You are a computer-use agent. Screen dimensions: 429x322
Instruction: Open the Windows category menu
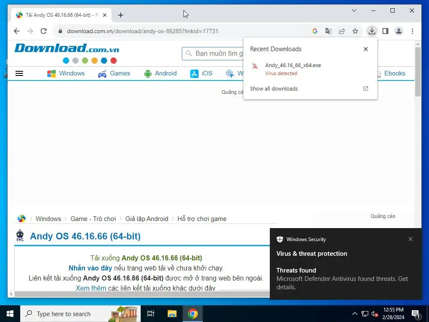coord(66,73)
